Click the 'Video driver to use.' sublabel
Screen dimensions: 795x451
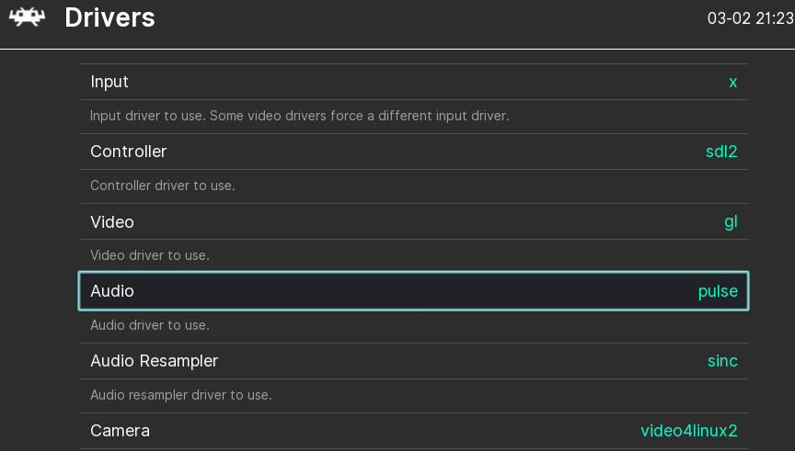(150, 255)
